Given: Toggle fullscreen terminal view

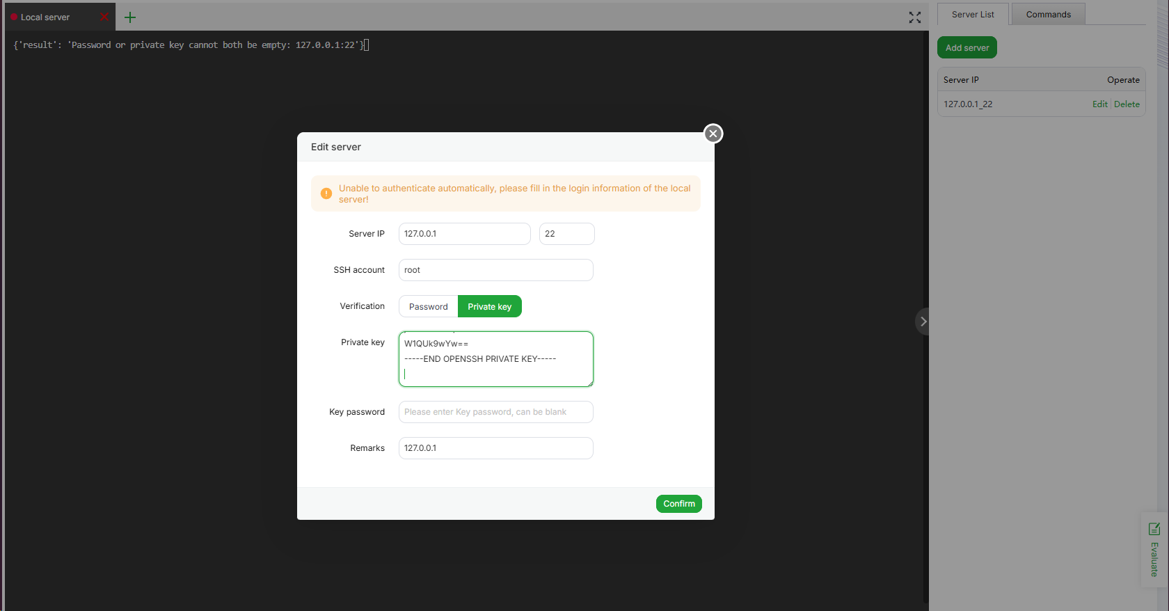Looking at the screenshot, I should (x=914, y=17).
